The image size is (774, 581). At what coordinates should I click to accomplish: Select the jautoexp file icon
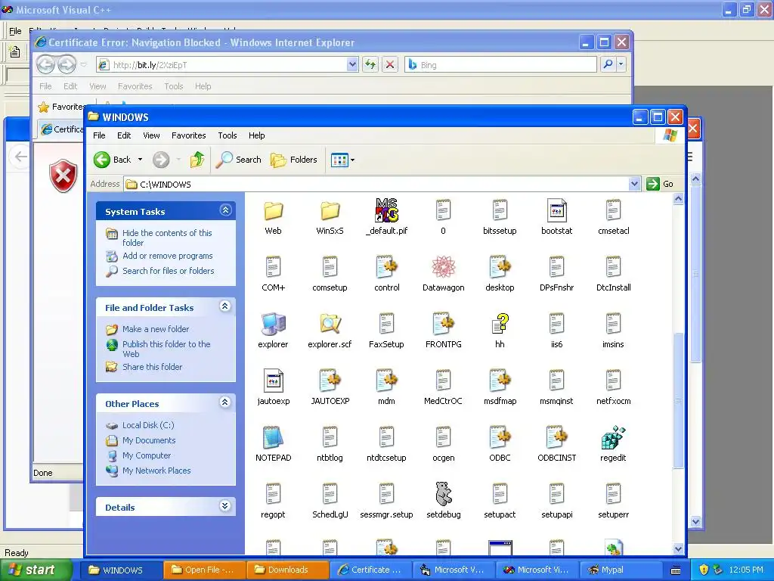click(x=273, y=381)
